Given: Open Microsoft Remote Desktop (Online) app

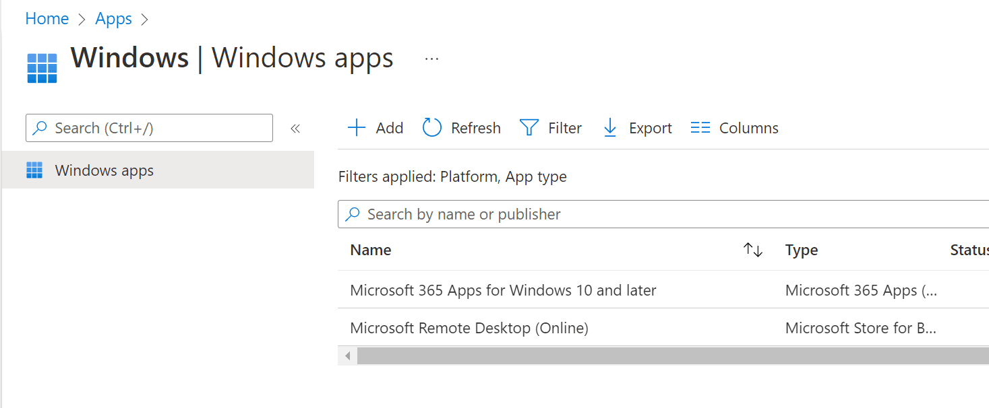Looking at the screenshot, I should 469,328.
